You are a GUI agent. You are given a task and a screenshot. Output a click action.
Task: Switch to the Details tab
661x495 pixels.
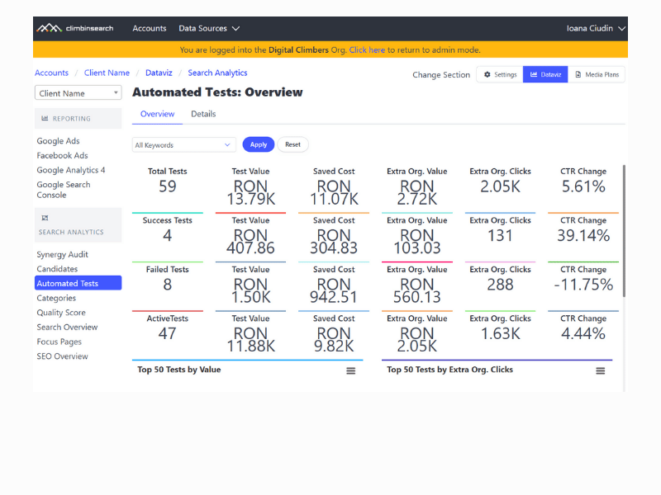[x=203, y=114]
